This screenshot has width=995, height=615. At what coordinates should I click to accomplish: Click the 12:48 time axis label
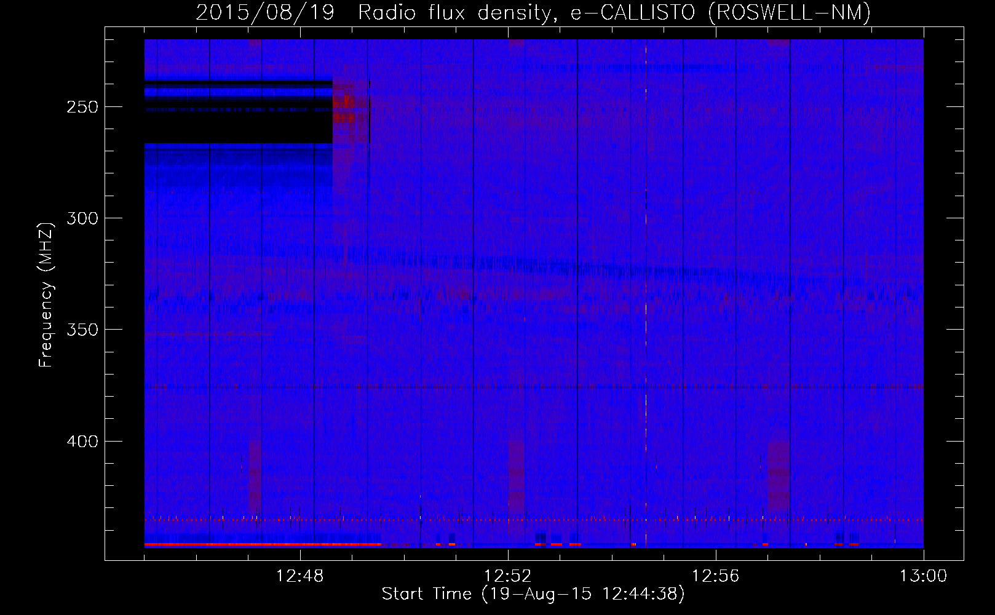coord(300,576)
